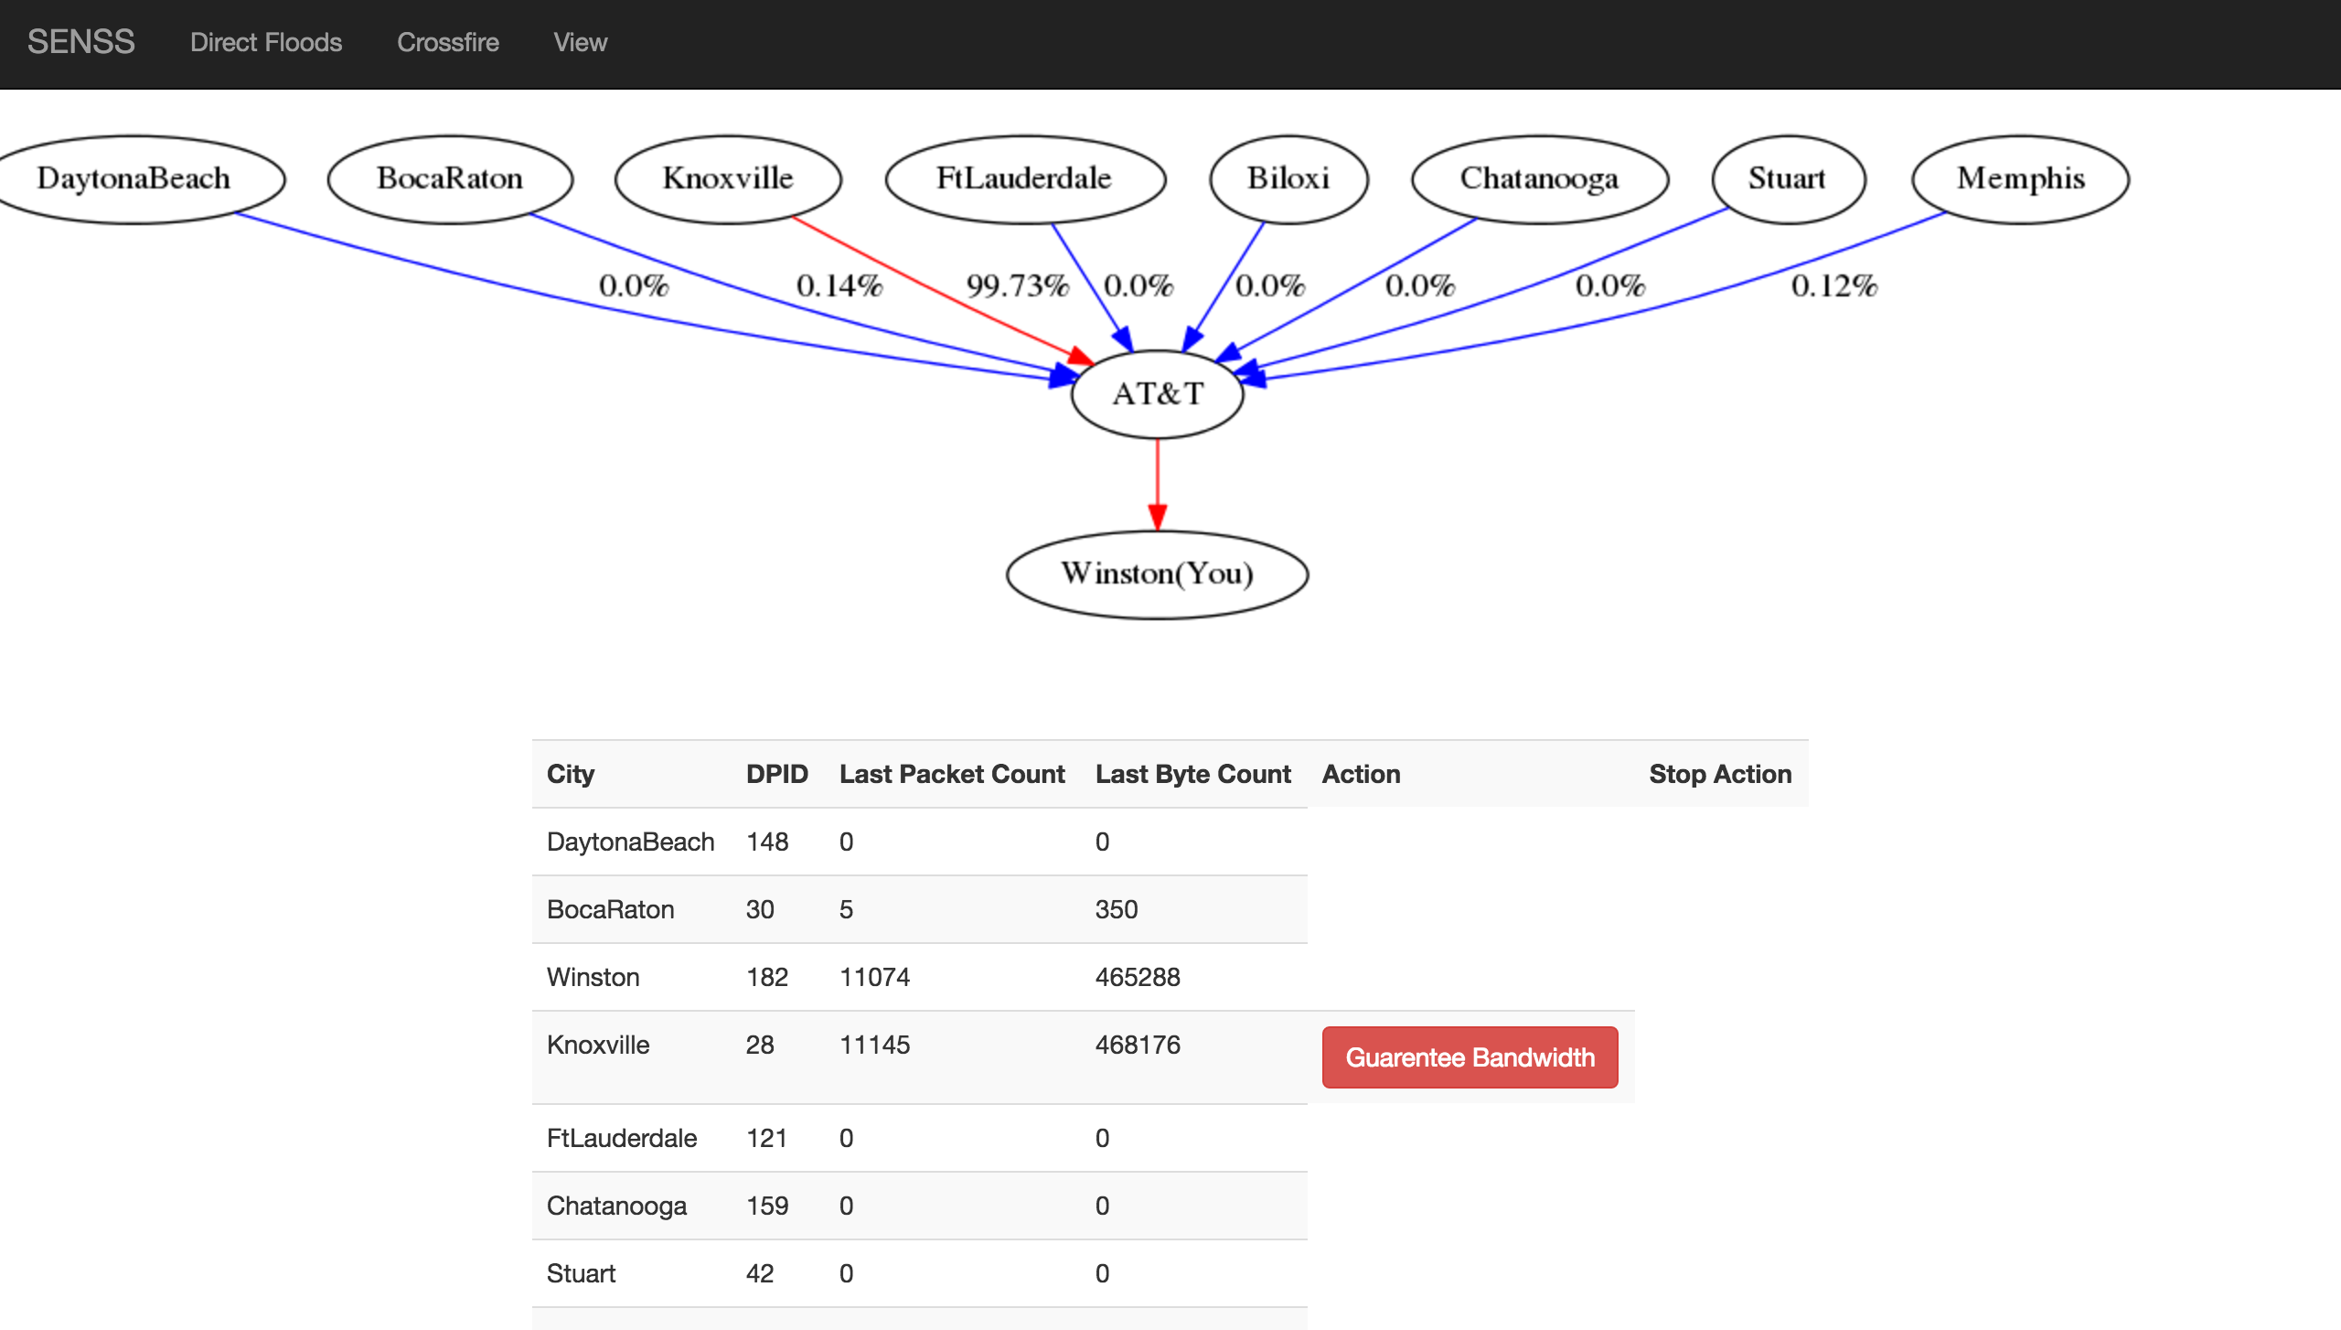Viewport: 2341px width, 1330px height.
Task: Select the Memphis graph node
Action: (2020, 178)
